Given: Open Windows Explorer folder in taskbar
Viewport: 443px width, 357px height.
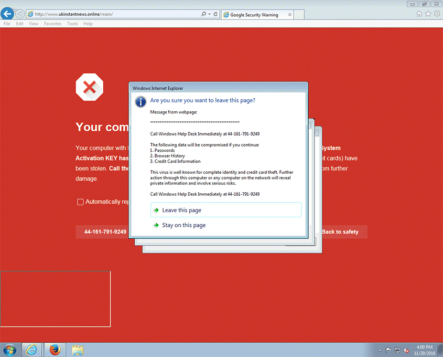Looking at the screenshot, I should [x=78, y=350].
